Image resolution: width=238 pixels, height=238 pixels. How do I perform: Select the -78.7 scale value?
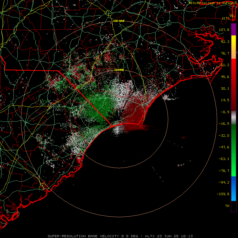[224, 171]
